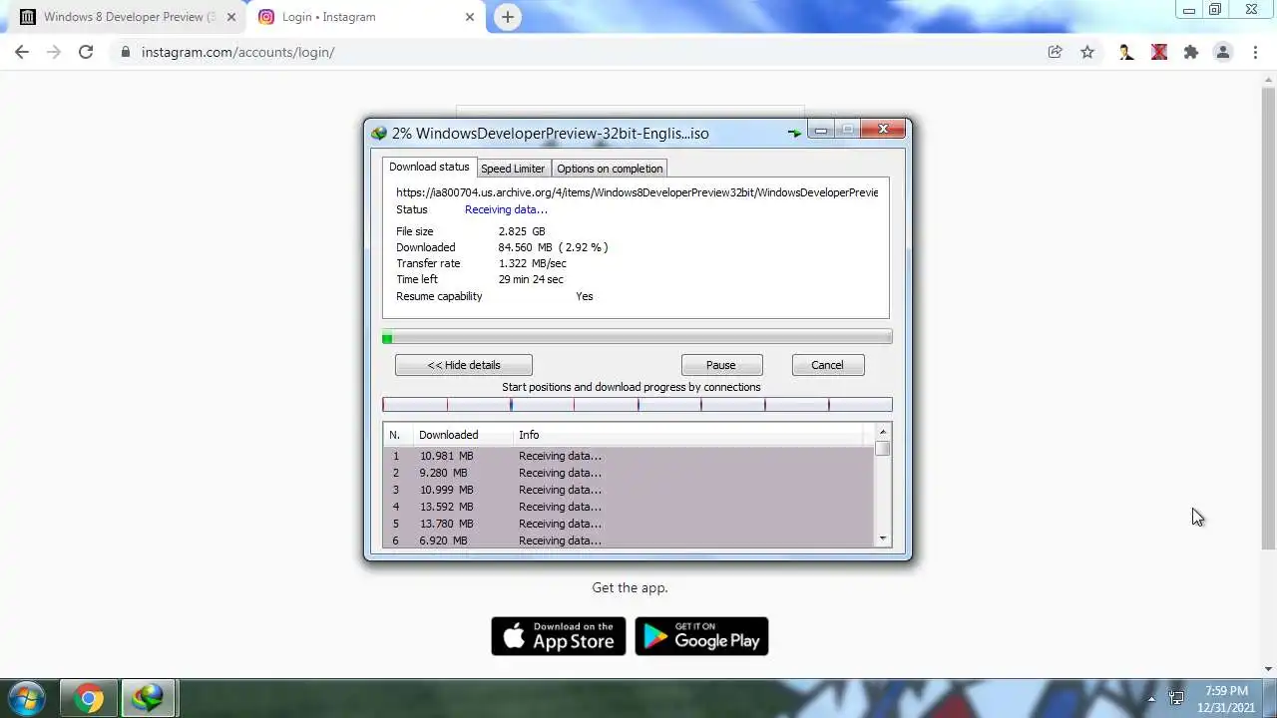Click the Get the app. text
The height and width of the screenshot is (718, 1277).
(x=630, y=587)
